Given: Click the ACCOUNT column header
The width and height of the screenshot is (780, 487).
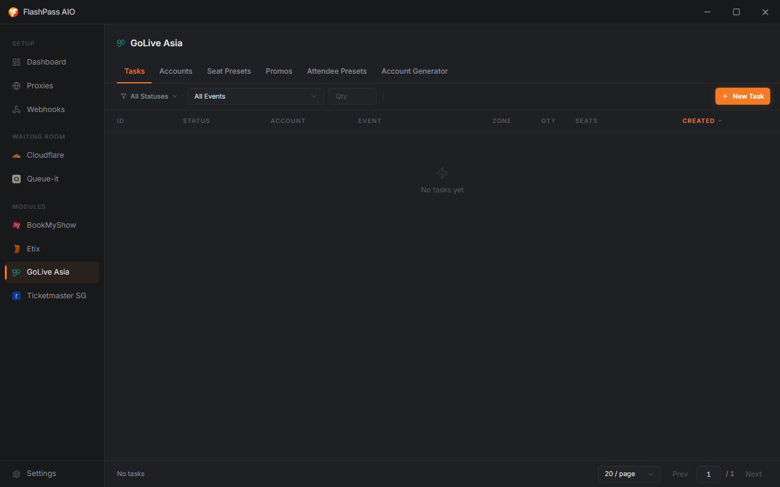Looking at the screenshot, I should point(288,121).
